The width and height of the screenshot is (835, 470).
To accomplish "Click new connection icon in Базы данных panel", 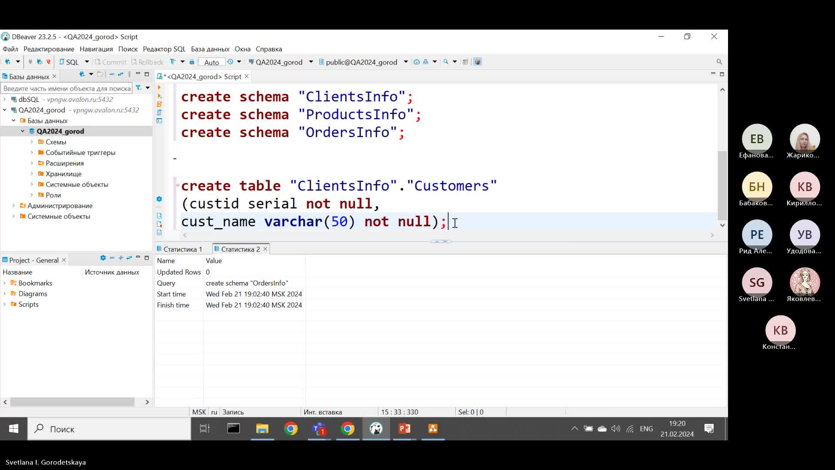I will coord(82,74).
